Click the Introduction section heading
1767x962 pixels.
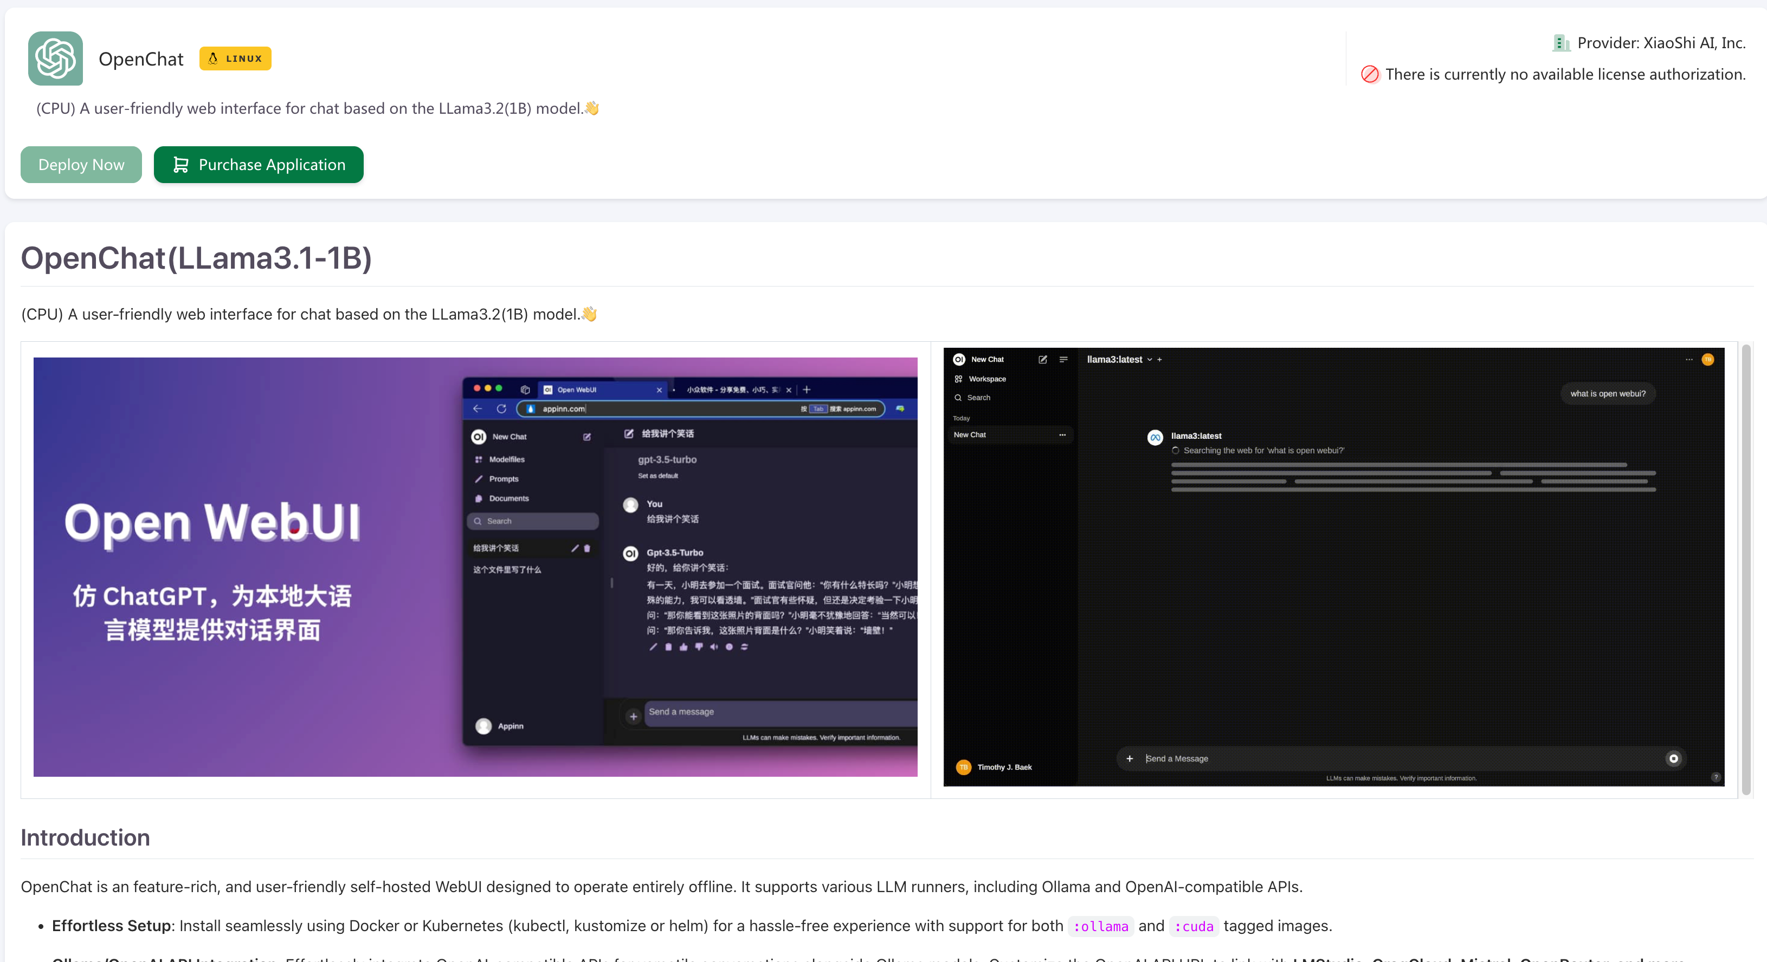pos(85,838)
